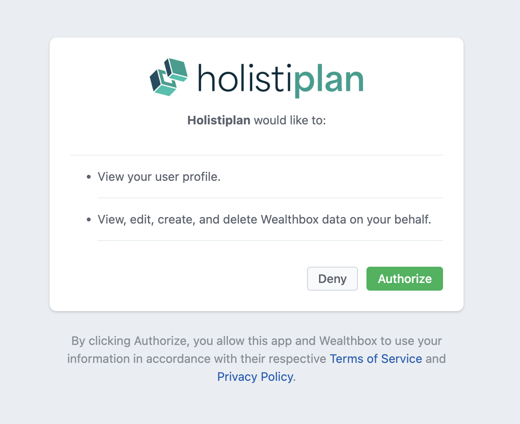Click the bullet before "View your user profile"
520x424 pixels.
coord(89,177)
